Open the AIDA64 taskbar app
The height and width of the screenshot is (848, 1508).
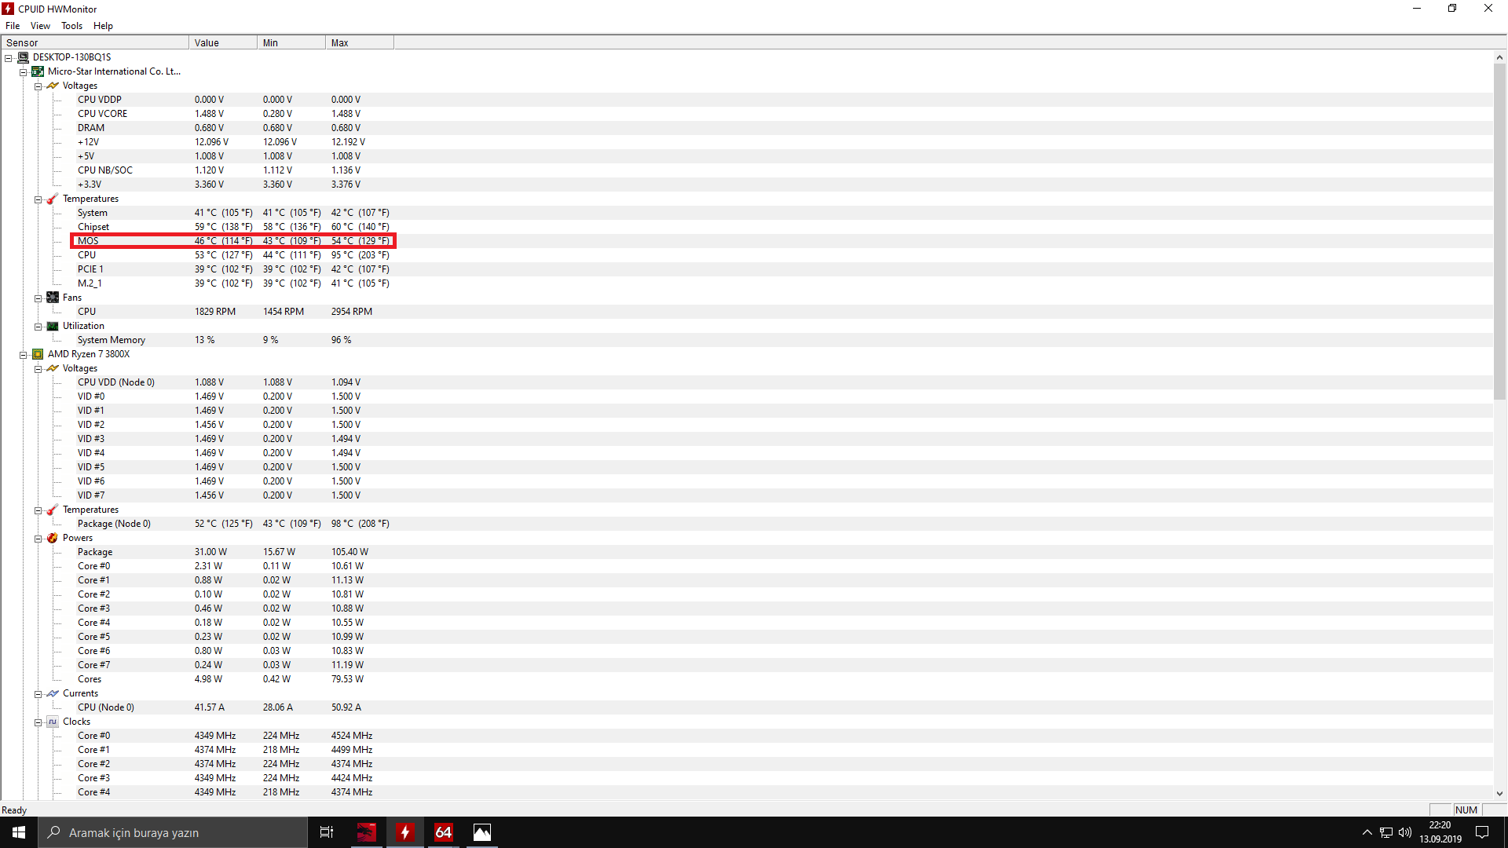(443, 832)
